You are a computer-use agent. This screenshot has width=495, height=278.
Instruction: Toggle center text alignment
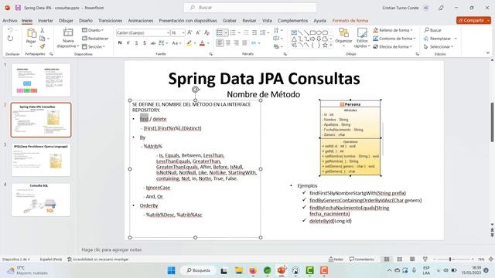point(228,43)
